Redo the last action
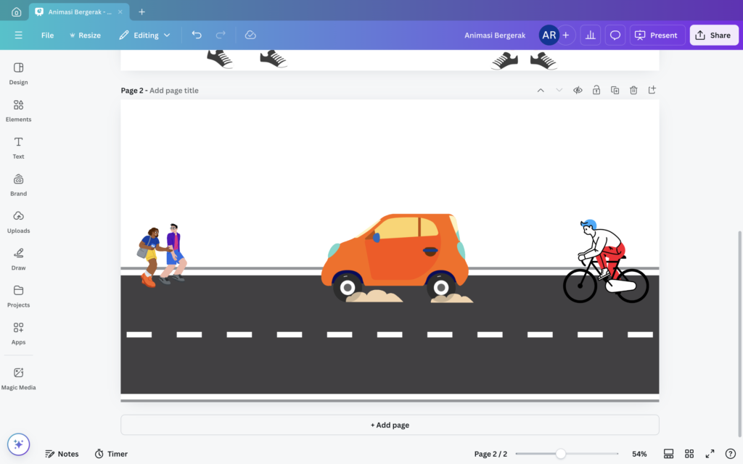This screenshot has width=743, height=464. [x=221, y=35]
